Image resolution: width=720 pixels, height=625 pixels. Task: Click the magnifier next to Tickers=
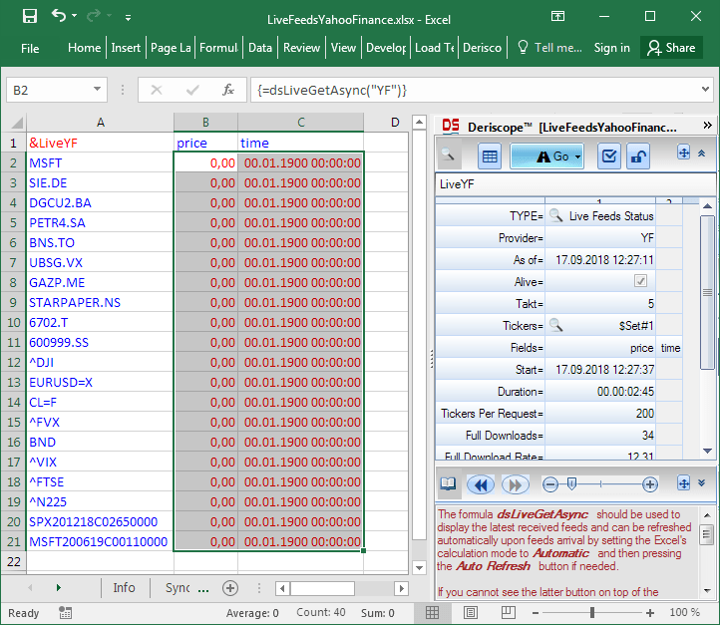click(x=556, y=325)
